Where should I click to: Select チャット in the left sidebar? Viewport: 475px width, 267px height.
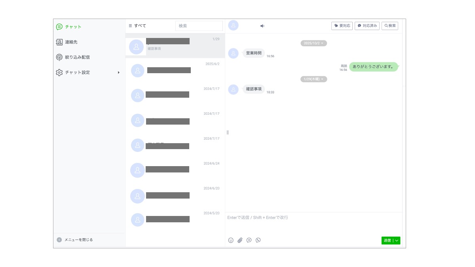73,27
